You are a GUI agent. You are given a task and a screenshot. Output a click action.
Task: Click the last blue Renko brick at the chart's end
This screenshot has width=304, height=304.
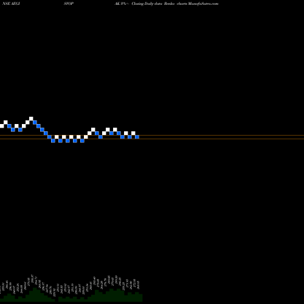[137, 137]
